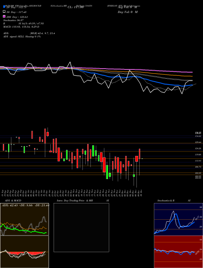This screenshot has height=268, width=203.
Task: Click the 'CL: 117.00' closing price label
Action: pos(76,7)
